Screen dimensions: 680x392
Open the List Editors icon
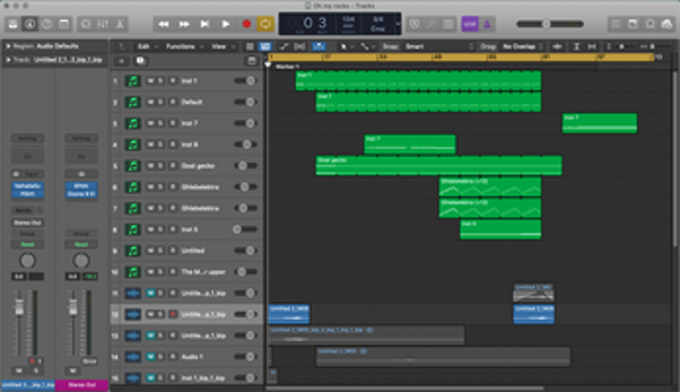(x=615, y=25)
